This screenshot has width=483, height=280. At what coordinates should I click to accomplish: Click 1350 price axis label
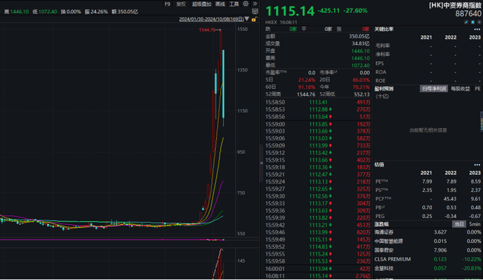point(242,70)
